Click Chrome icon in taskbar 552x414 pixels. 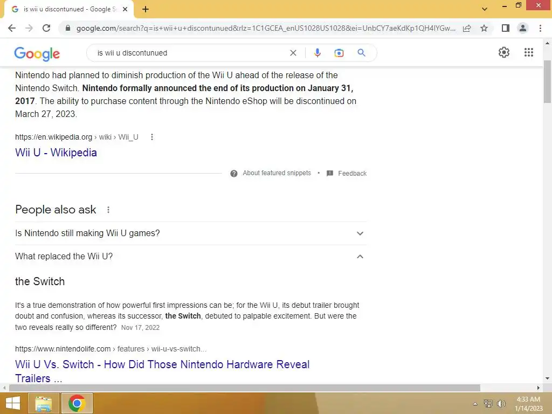(77, 403)
